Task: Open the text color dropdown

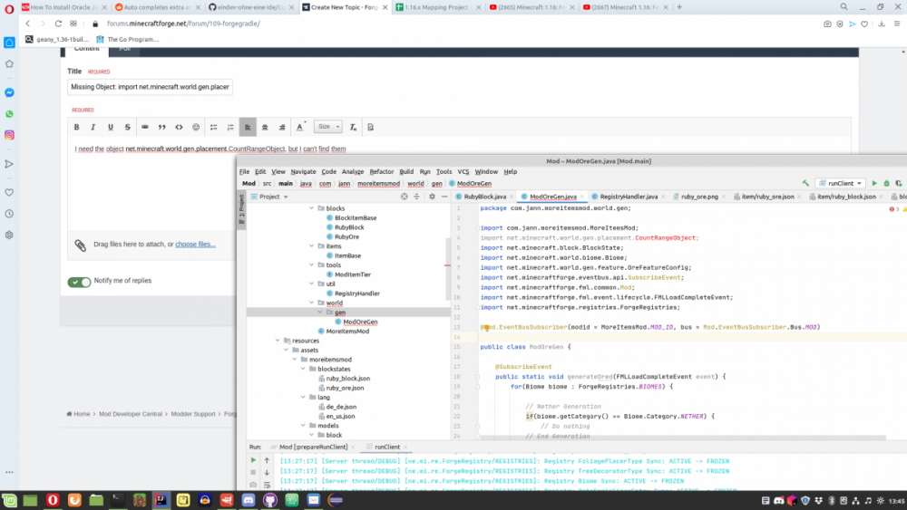Action: pos(300,127)
